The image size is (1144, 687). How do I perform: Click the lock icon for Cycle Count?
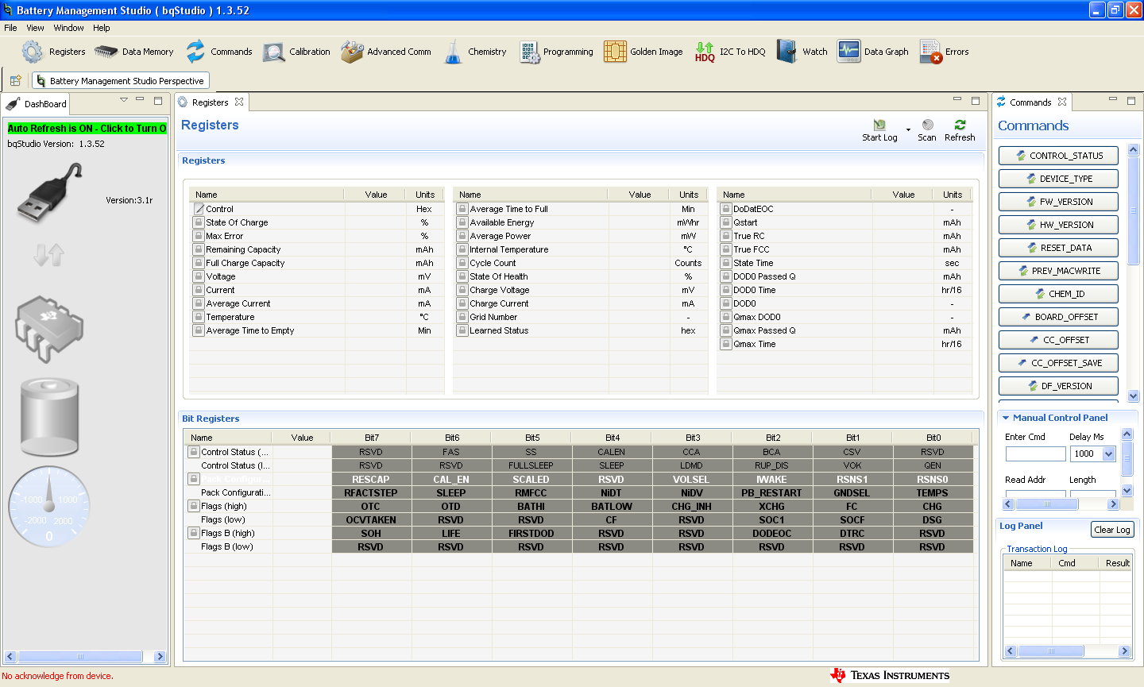pos(462,263)
